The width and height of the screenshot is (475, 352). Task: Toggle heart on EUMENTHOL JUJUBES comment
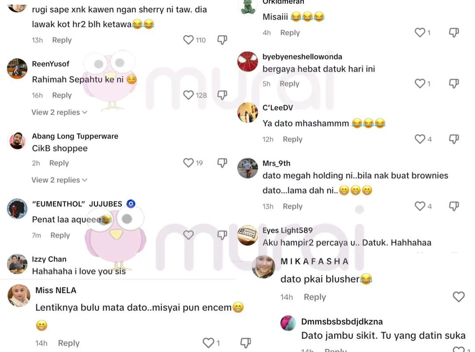pyautogui.click(x=188, y=235)
